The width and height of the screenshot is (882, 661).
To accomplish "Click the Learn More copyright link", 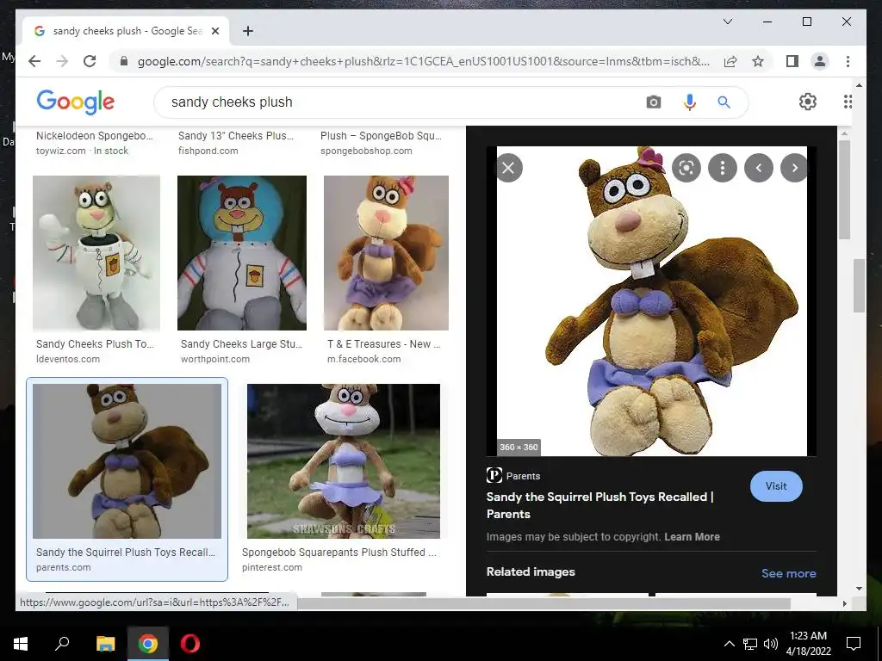I will pyautogui.click(x=692, y=537).
